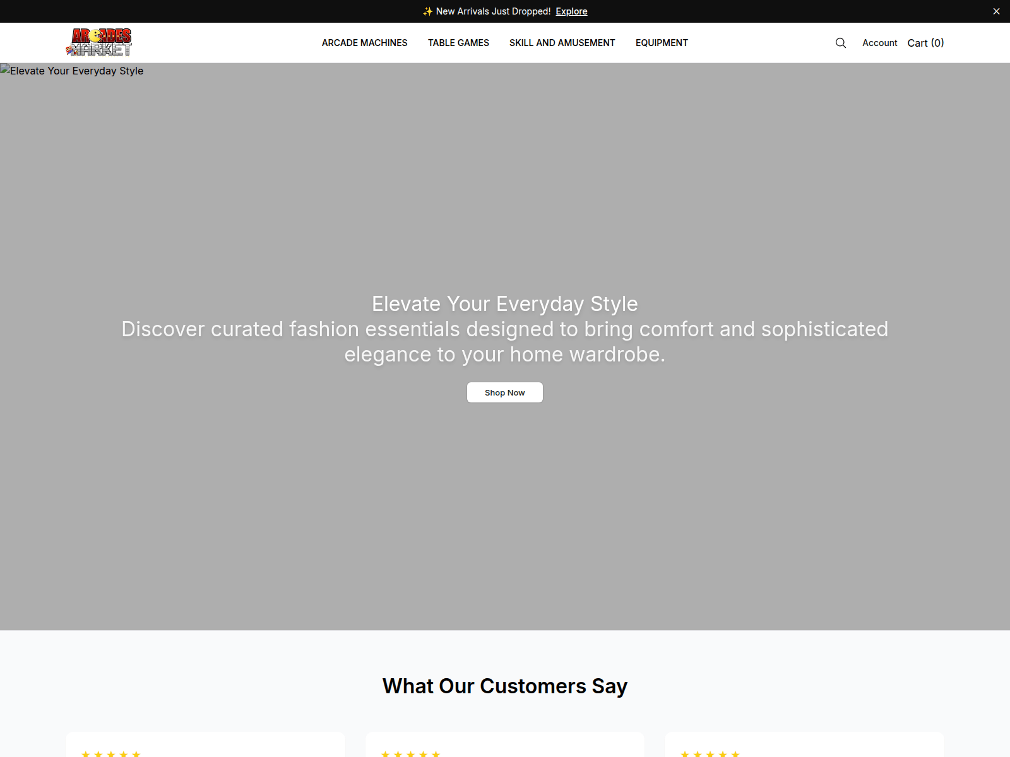Click the hero description about fashion essentials
The width and height of the screenshot is (1010, 757).
(504, 341)
